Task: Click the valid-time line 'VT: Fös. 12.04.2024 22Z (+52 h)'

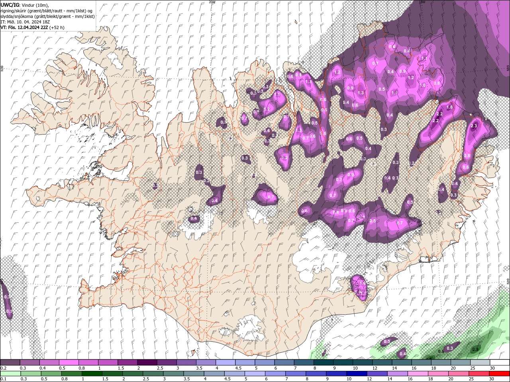Action: 32,27
